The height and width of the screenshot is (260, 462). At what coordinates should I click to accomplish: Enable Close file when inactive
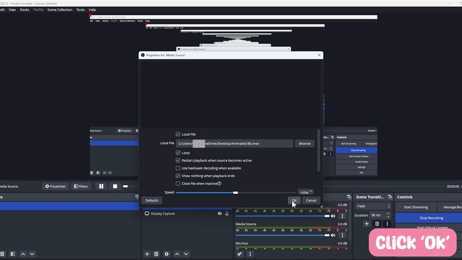pyautogui.click(x=178, y=184)
